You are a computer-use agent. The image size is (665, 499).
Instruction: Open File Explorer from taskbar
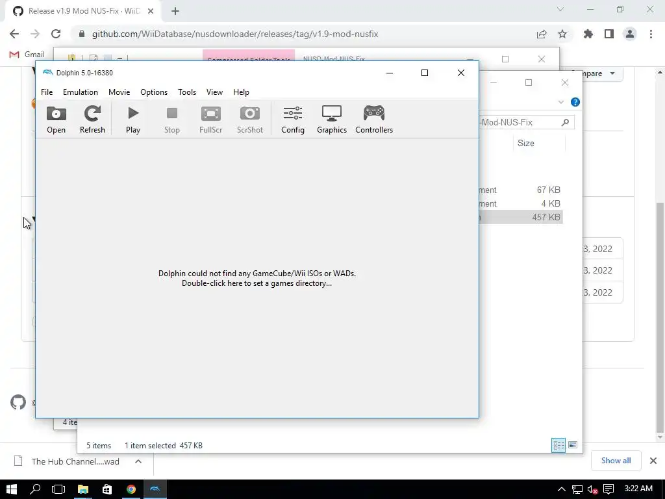82,489
